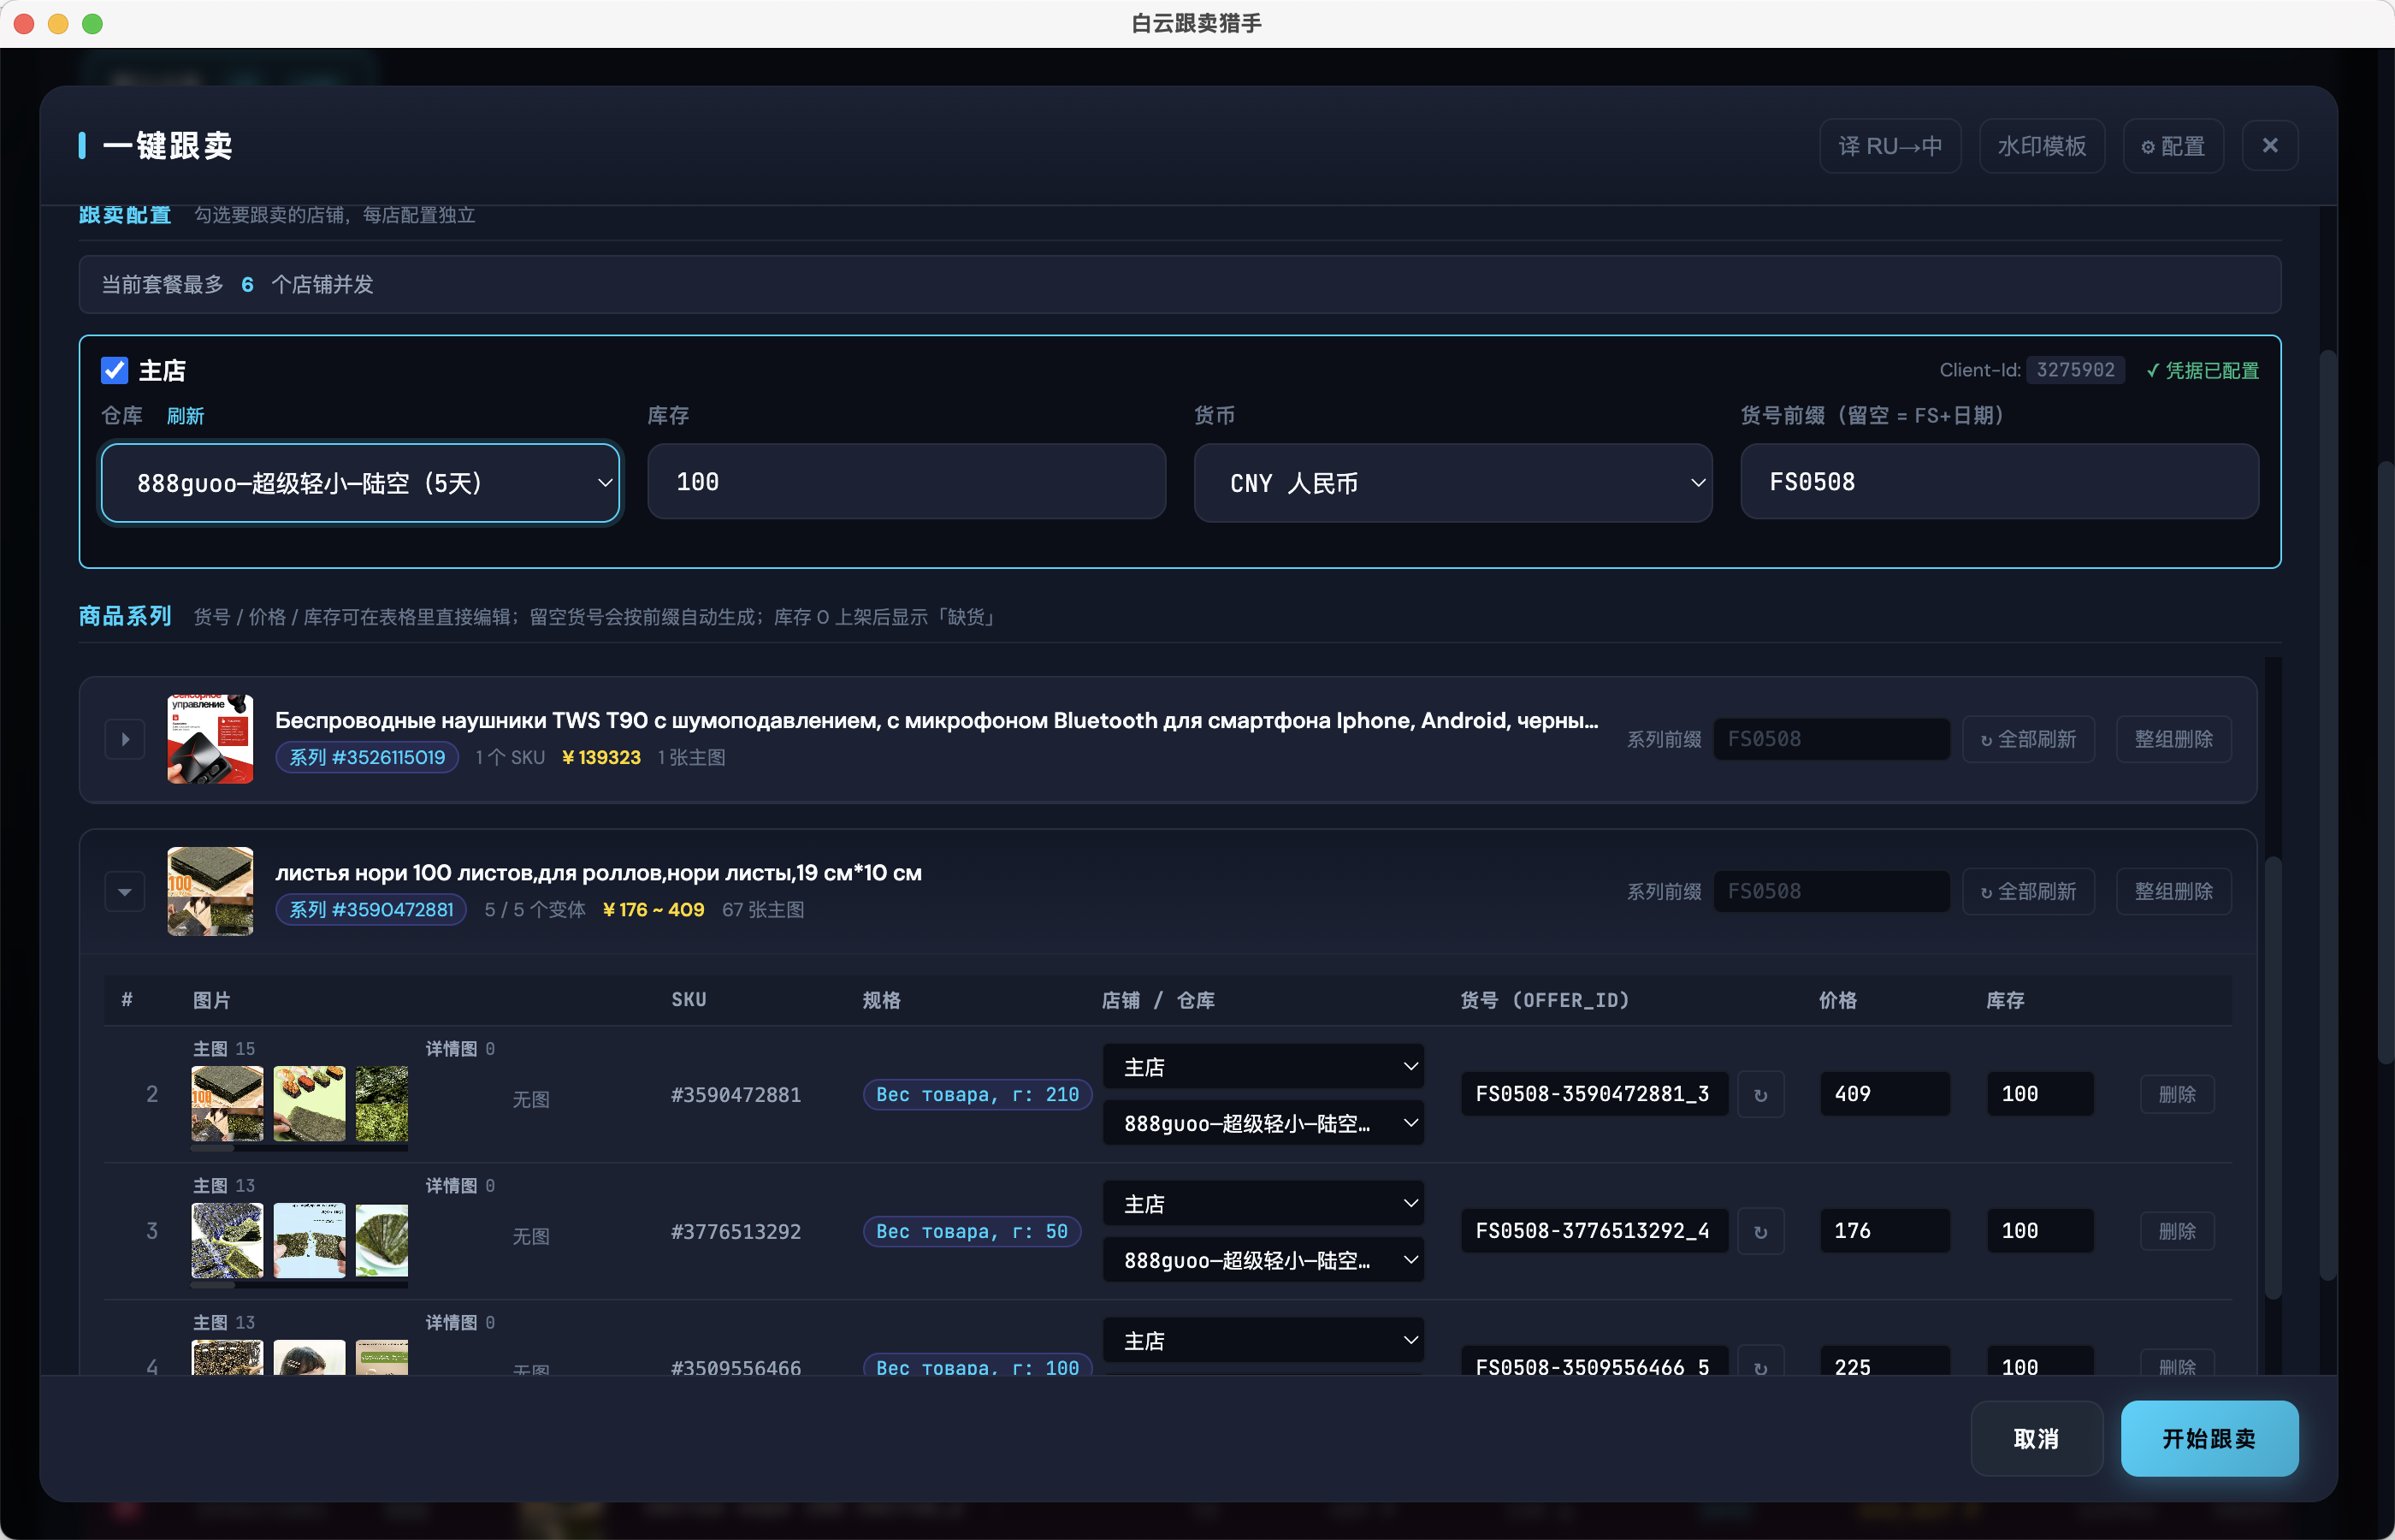The image size is (2395, 1540).
Task: Open the 主店 store dropdown for SKU #3590472881
Action: click(x=1263, y=1067)
